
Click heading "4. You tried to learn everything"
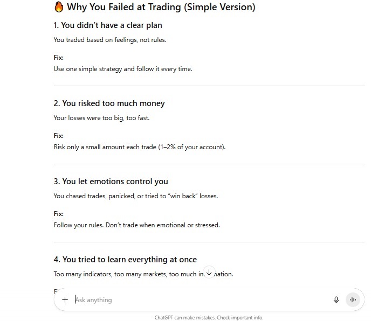pyautogui.click(x=125, y=260)
